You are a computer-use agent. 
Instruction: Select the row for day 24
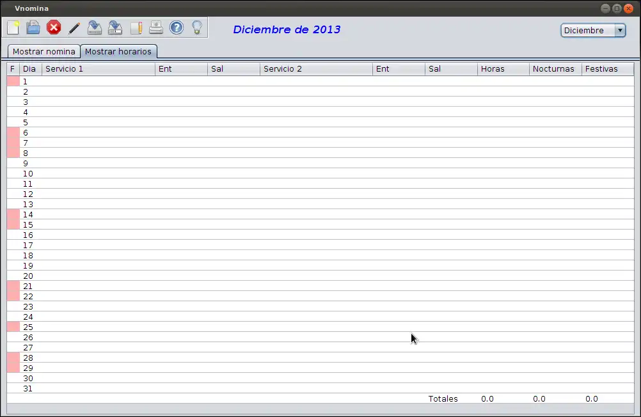coord(320,317)
